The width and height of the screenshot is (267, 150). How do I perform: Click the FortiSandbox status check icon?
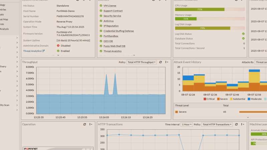[101, 36]
